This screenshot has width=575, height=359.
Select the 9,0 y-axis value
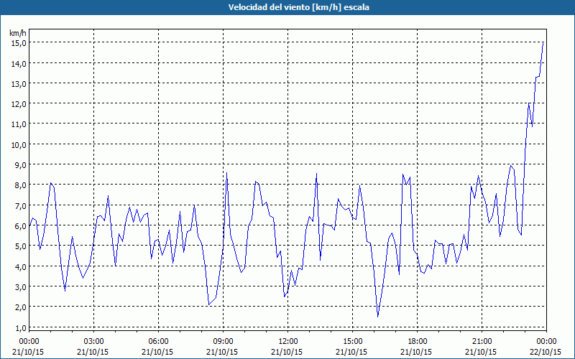[x=20, y=165]
